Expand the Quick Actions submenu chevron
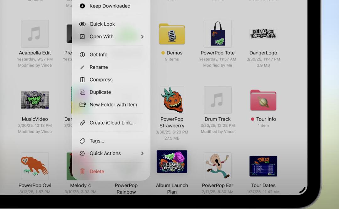339x209 pixels. tap(142, 153)
